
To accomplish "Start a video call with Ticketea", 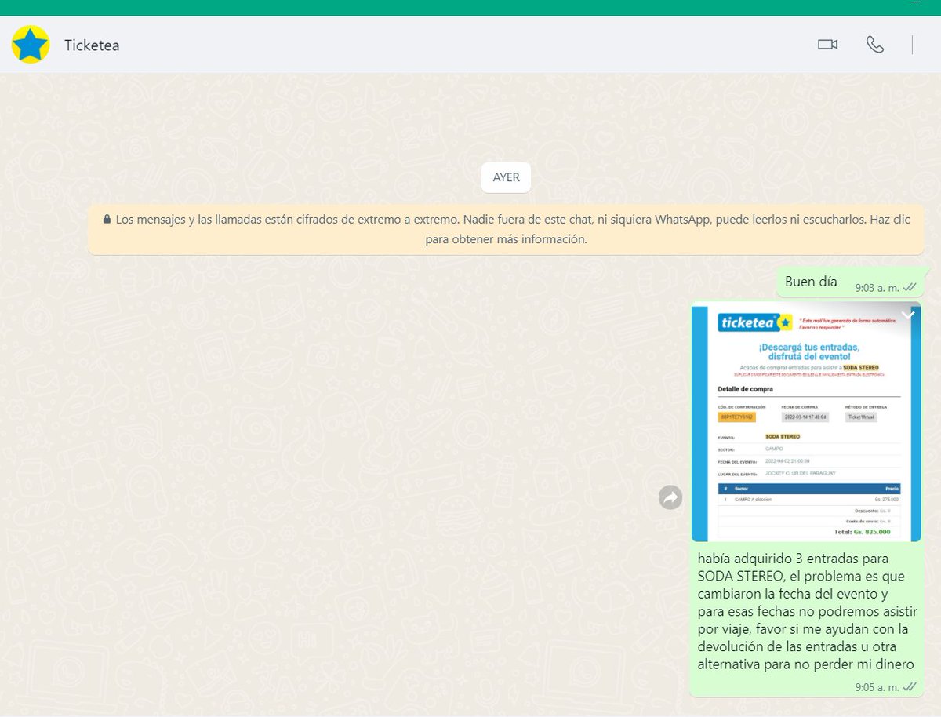I will [x=827, y=45].
